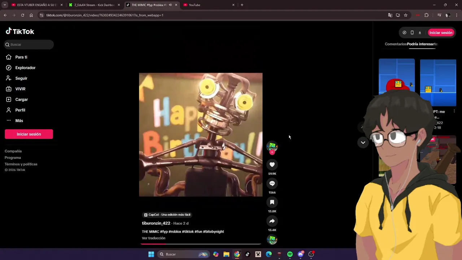Viewport: 462px width, 260px height.
Task: Click the #bitebynight hashtag
Action: 213,231
